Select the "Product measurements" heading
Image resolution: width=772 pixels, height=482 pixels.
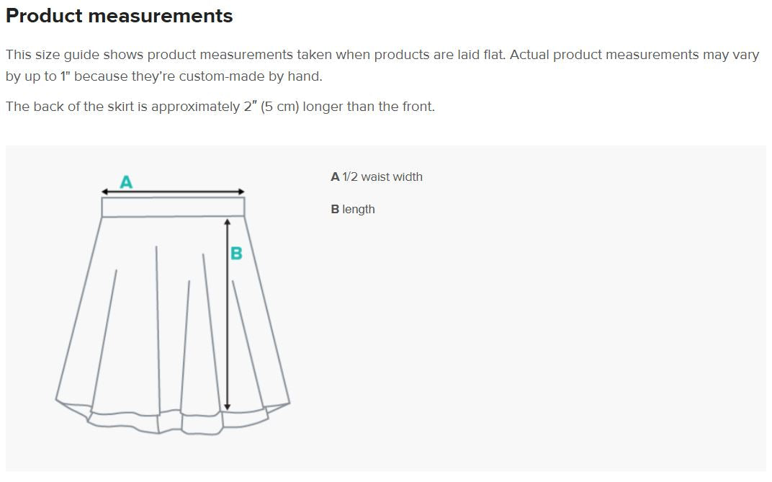coord(119,16)
